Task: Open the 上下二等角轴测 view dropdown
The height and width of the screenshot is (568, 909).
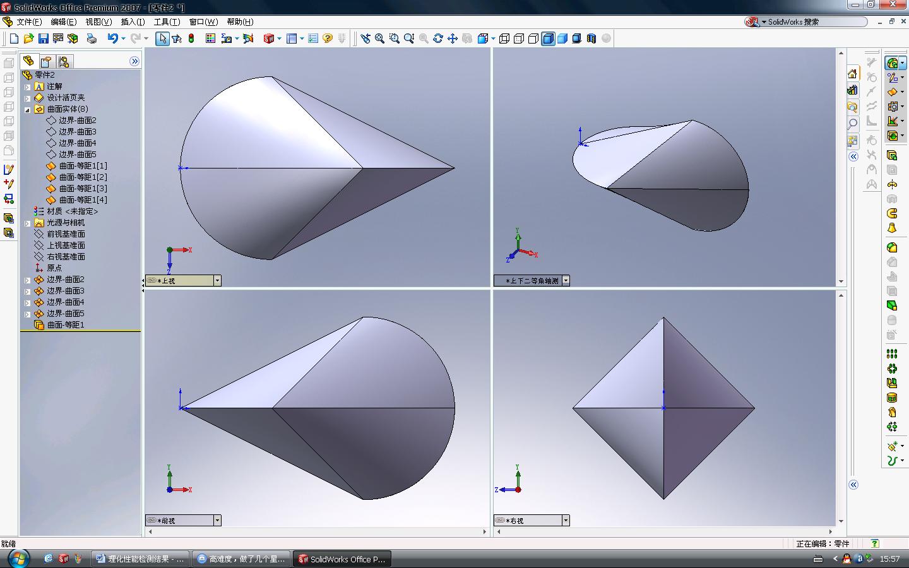Action: [x=566, y=281]
